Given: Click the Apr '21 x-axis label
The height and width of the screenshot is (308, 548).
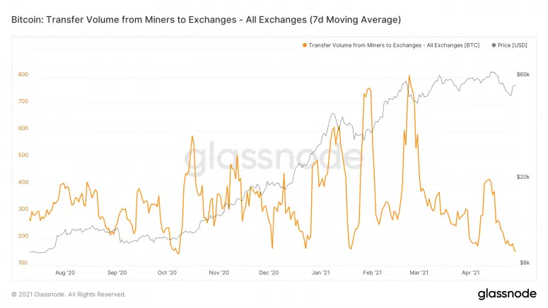Looking at the screenshot, I should coord(471,273).
